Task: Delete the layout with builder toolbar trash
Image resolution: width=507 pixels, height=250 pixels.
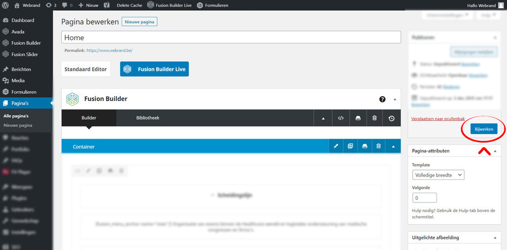Action: [375, 118]
